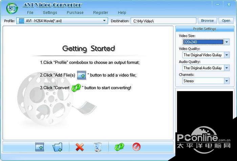This screenshot has height=161, width=237.
Task: Click the Profile Settings panel header
Action: tap(204, 29)
